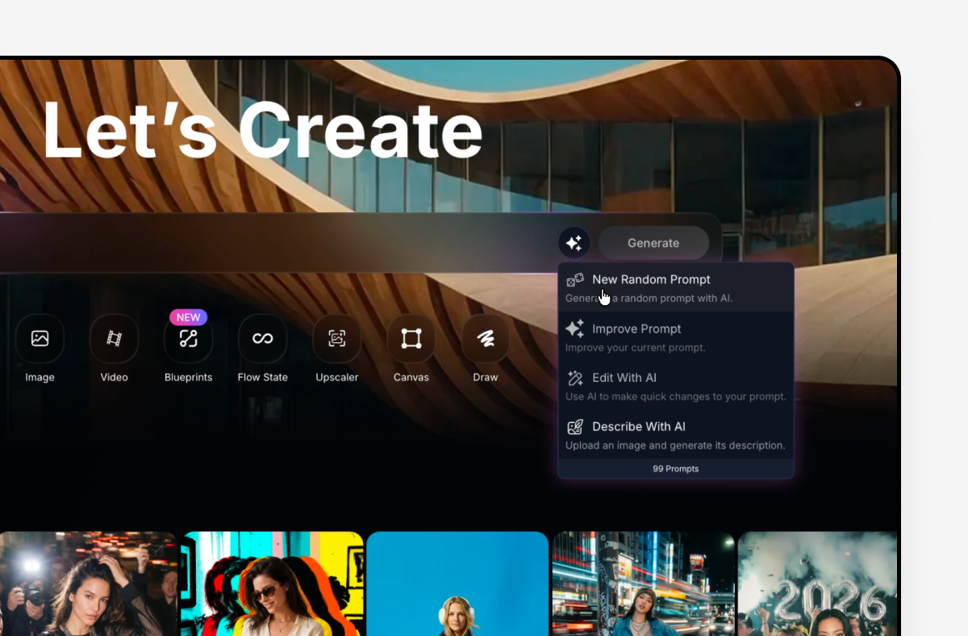Click the magic wand icon for Edit With AI
Image resolution: width=968 pixels, height=636 pixels.
click(x=575, y=378)
